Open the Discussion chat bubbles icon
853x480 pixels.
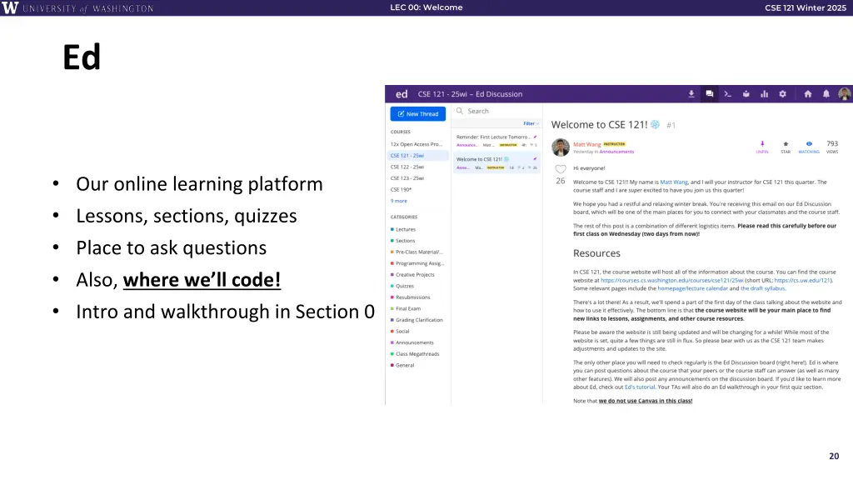pyautogui.click(x=710, y=94)
